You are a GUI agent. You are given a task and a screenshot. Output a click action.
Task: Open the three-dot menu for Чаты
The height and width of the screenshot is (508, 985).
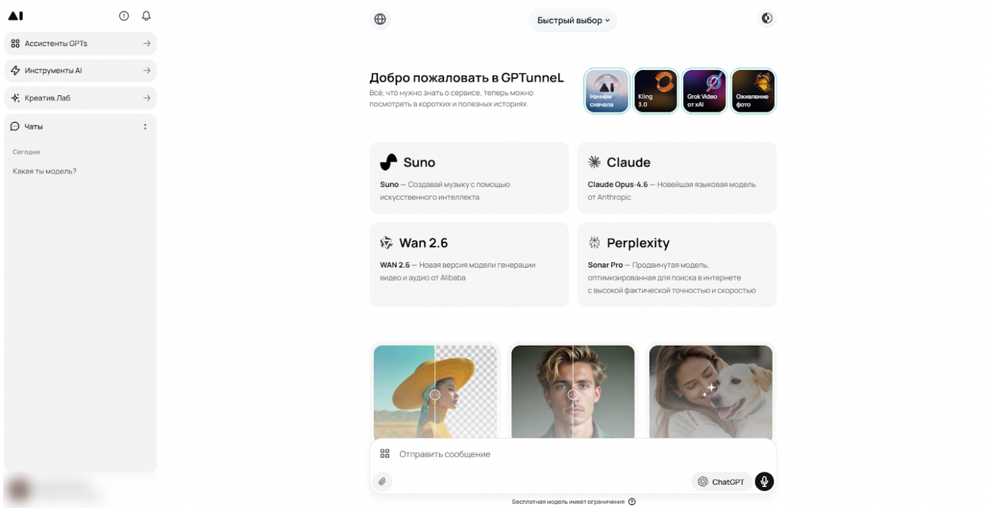(145, 126)
